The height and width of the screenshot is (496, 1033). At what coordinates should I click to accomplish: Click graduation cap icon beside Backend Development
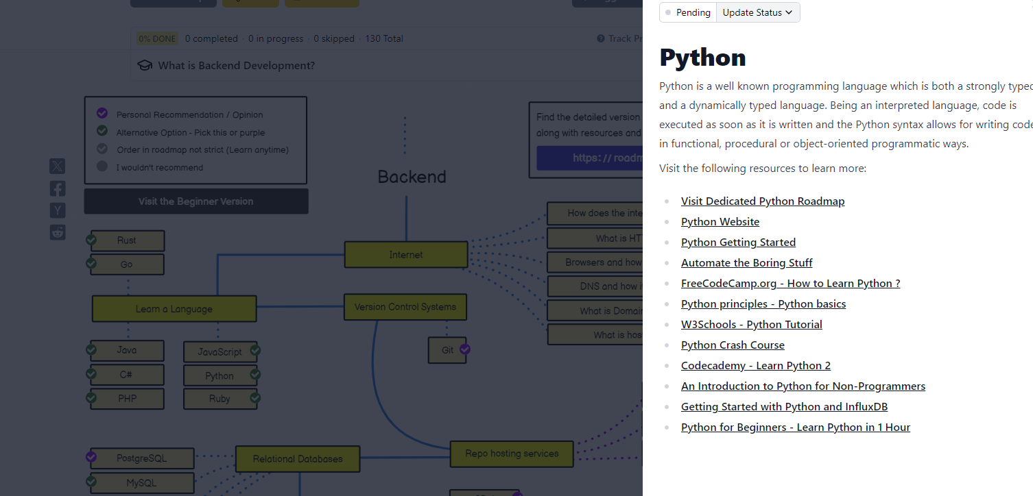[145, 66]
